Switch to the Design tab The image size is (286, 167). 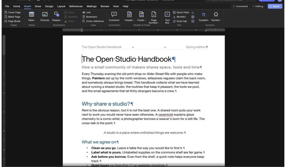click(49, 6)
